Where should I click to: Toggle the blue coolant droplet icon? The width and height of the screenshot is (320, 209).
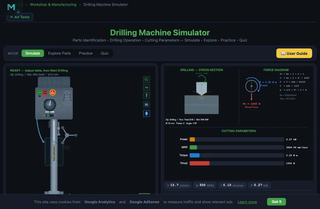click(x=146, y=114)
